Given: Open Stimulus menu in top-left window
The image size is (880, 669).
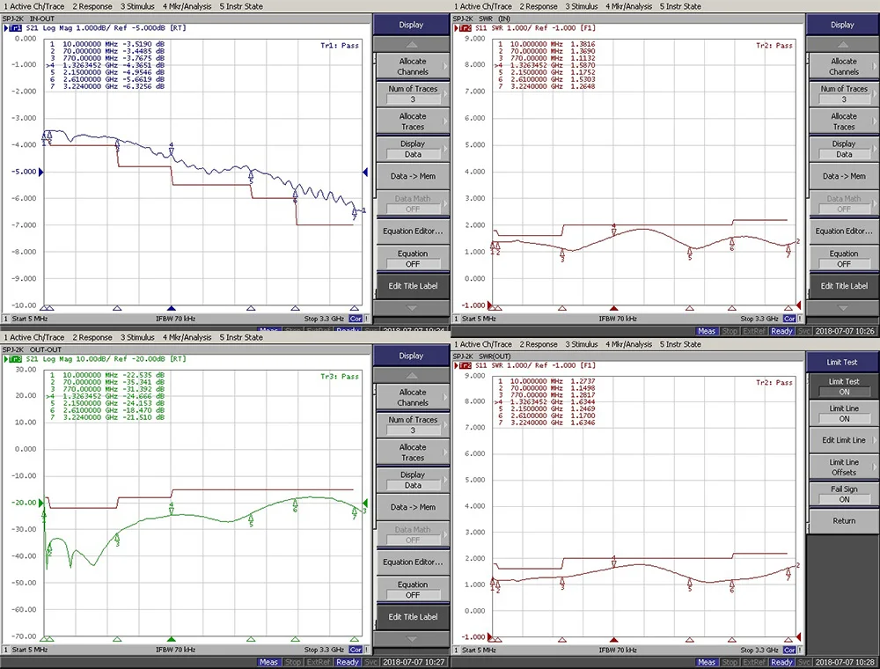Looking at the screenshot, I should click(x=137, y=6).
